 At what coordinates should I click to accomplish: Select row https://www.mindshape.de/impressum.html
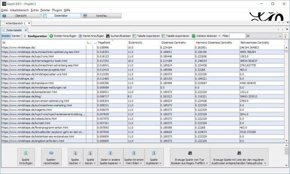coord(143,83)
